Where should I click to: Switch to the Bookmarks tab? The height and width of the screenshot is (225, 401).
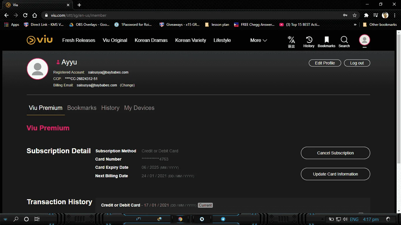click(82, 108)
